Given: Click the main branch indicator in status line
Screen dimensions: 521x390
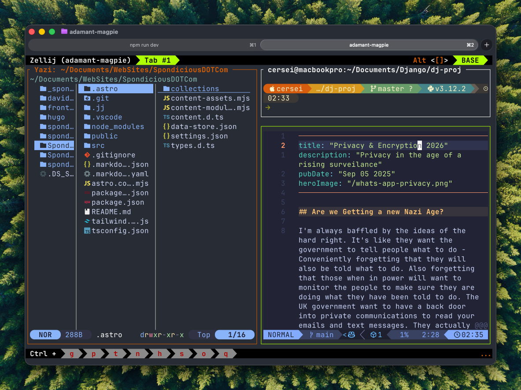Looking at the screenshot, I should [x=321, y=335].
